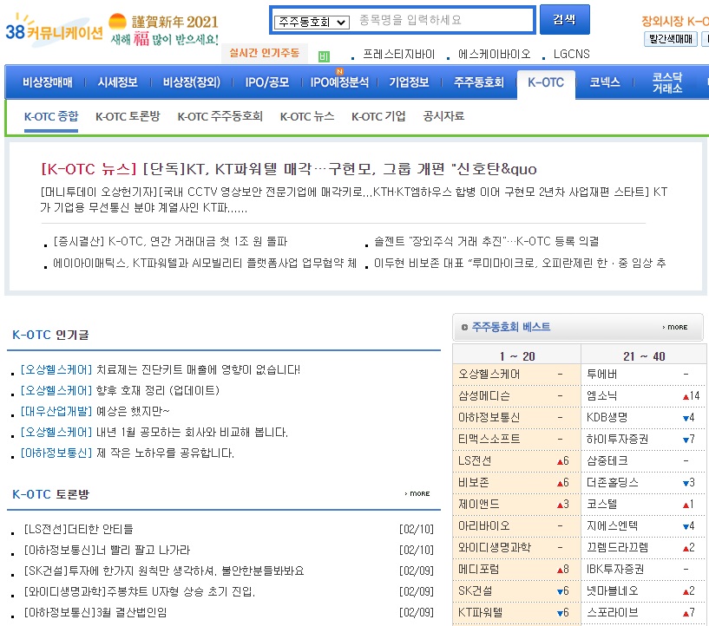Open 에스케이바이오 popular stock link
Image resolution: width=709 pixels, height=626 pixels.
pos(495,55)
